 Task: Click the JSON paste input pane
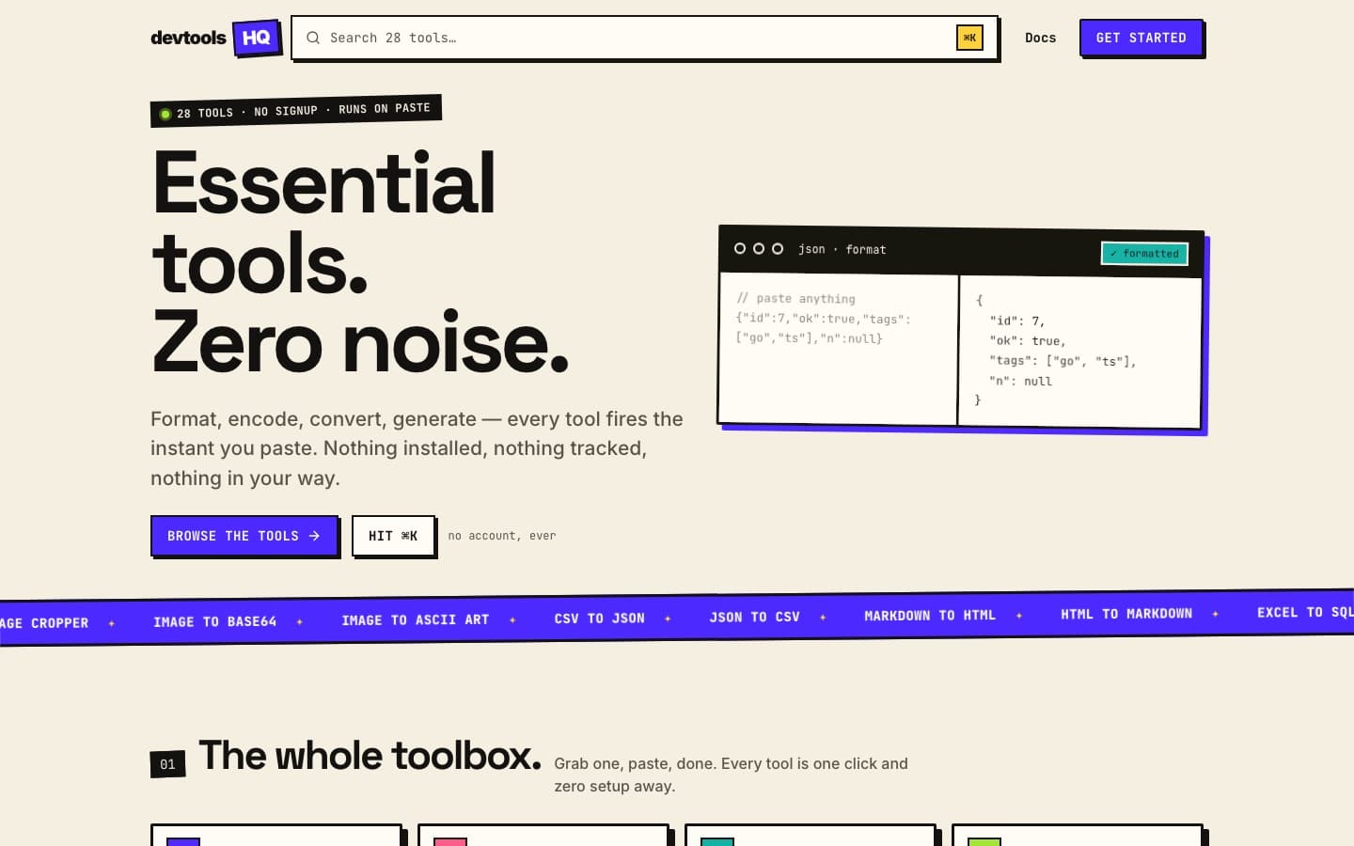838,349
